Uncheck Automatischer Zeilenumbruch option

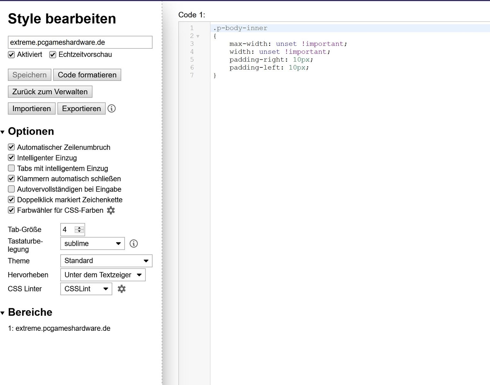click(12, 147)
